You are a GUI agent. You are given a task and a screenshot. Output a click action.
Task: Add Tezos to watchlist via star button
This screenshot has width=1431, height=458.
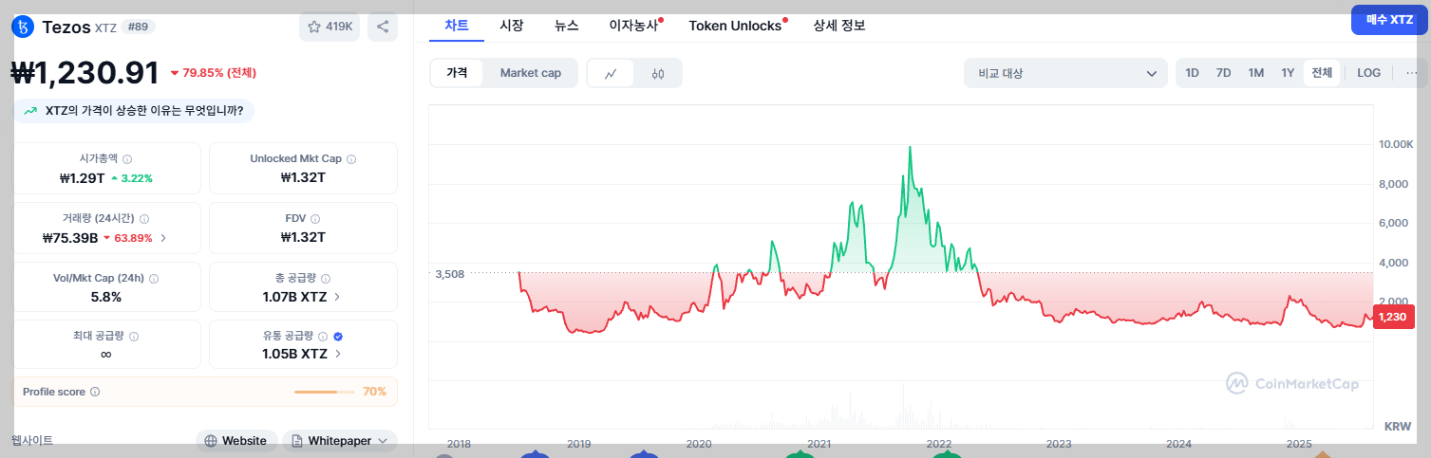[x=330, y=27]
